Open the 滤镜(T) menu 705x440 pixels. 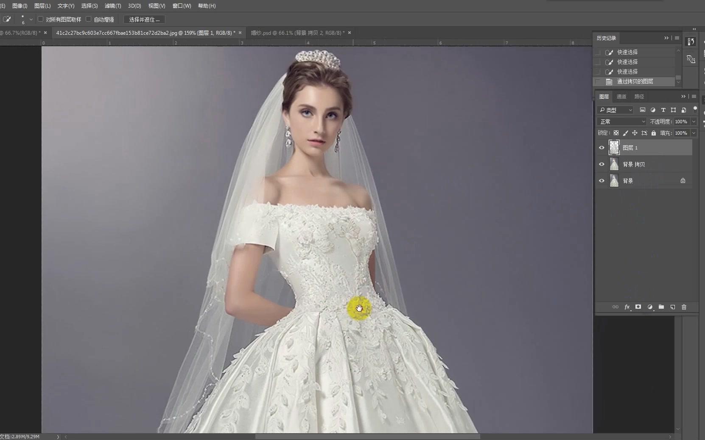[113, 6]
